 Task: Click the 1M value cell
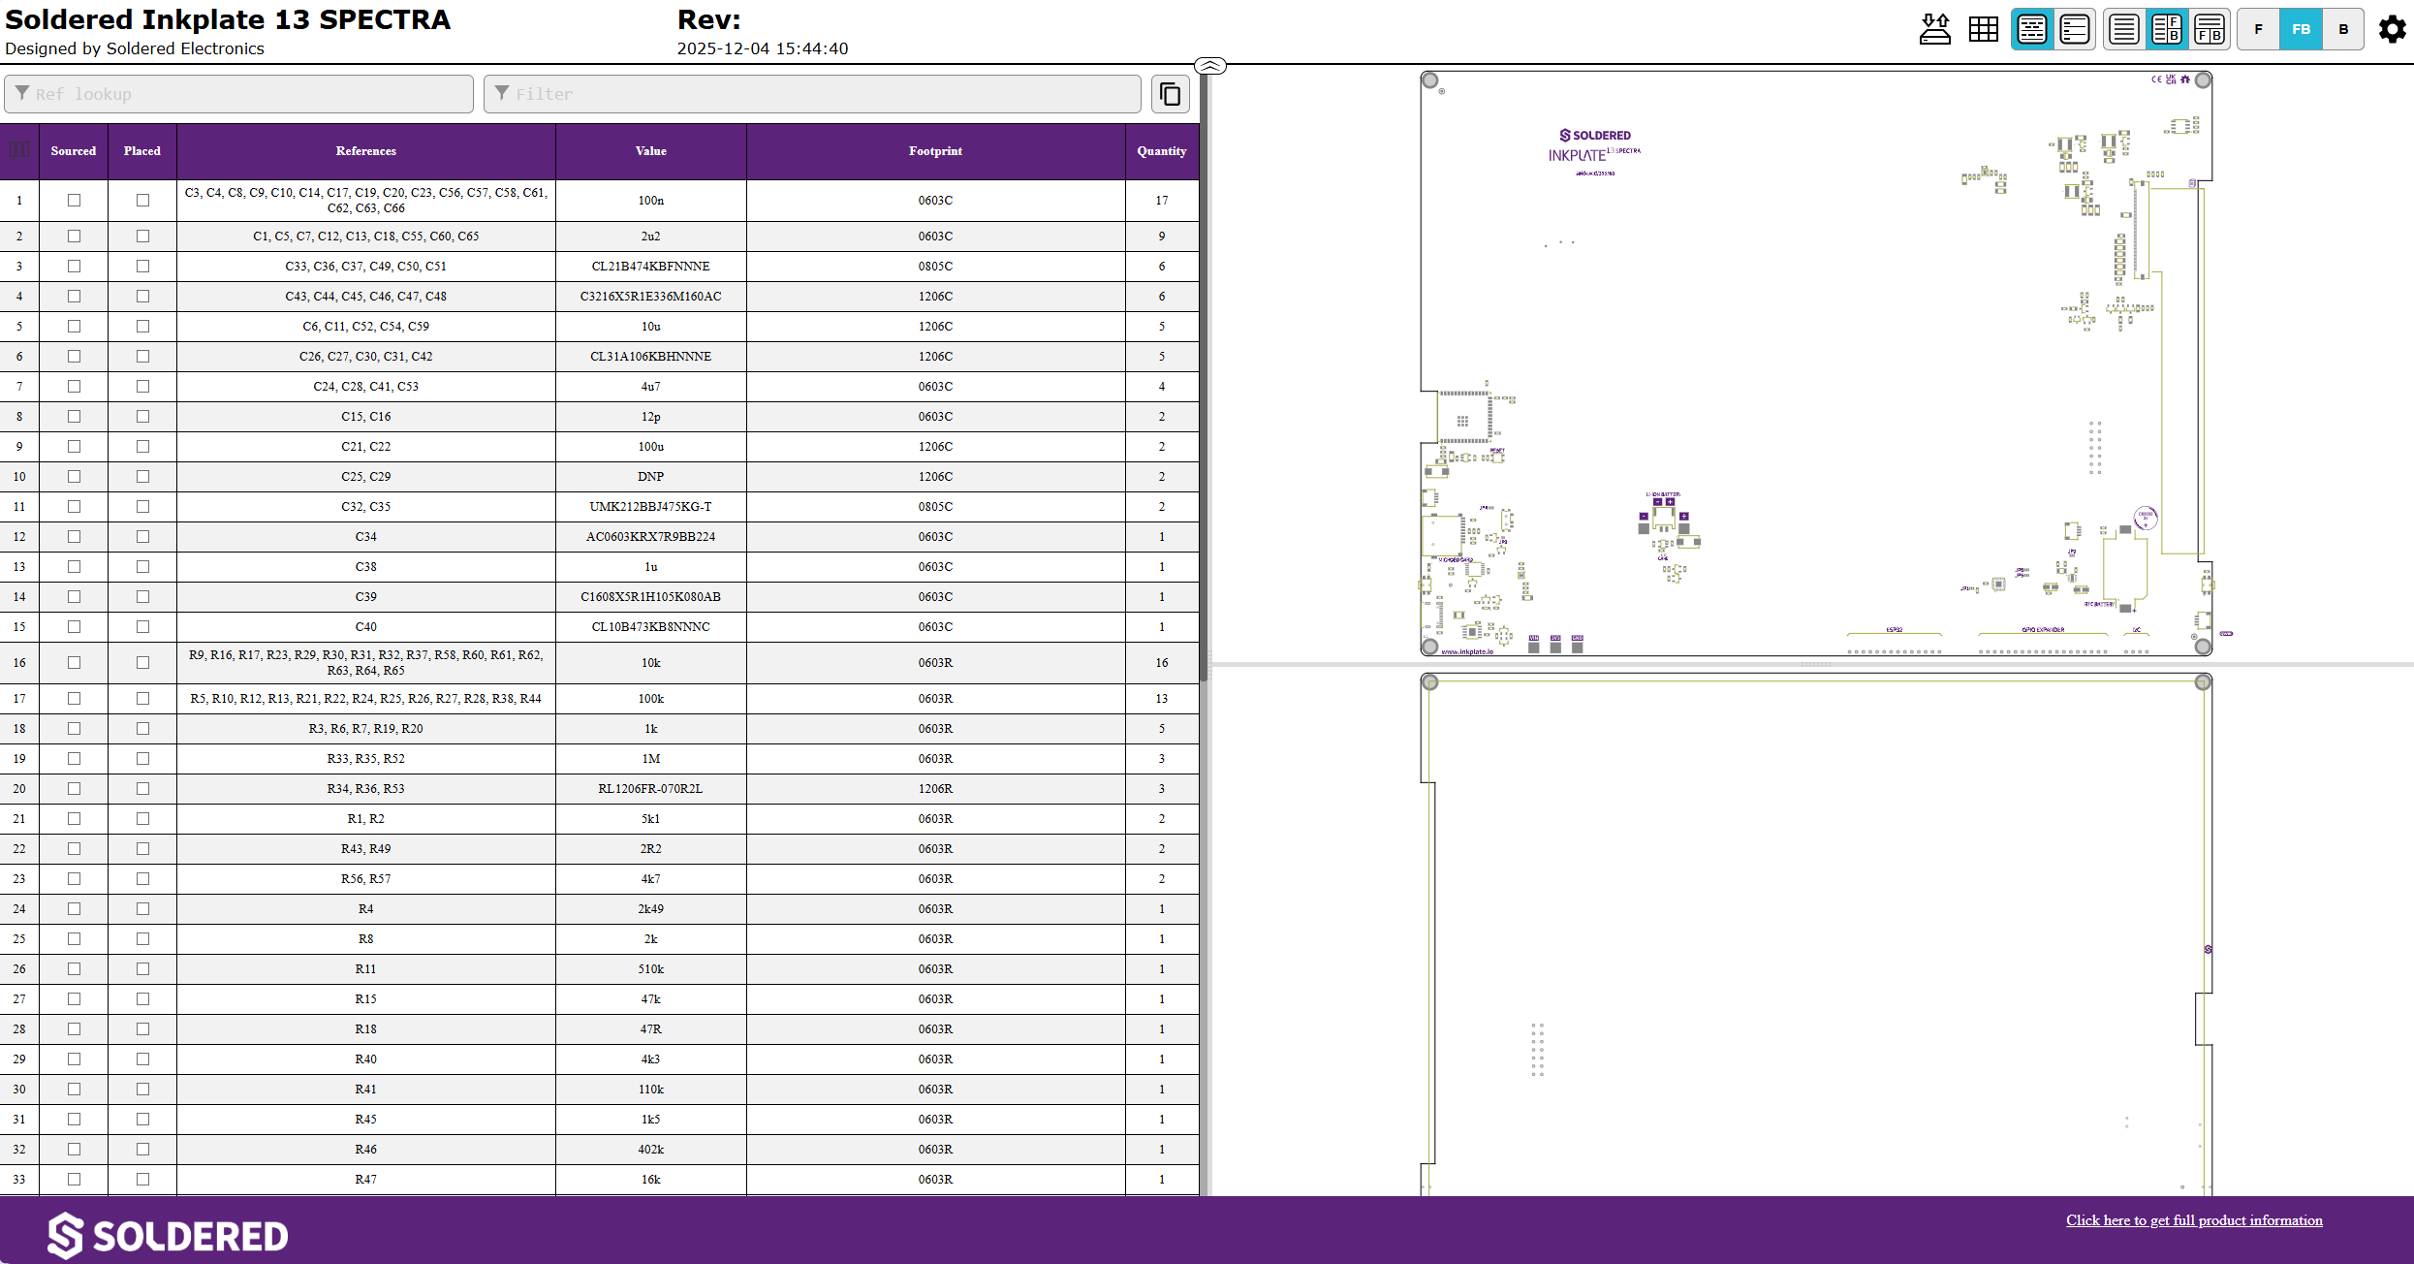651,759
